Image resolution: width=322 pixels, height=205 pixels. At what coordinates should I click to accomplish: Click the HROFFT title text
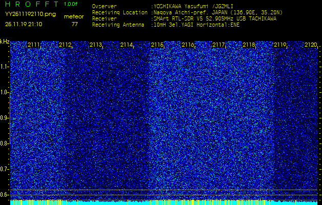coord(31,4)
